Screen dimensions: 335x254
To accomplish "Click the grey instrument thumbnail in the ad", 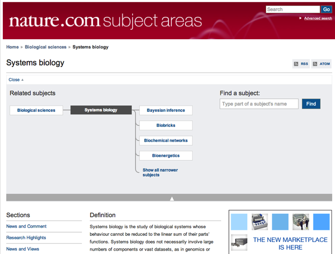I will tap(239, 243).
